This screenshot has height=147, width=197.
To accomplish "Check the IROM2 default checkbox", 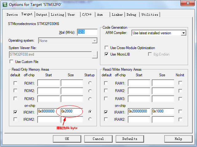I will [15, 119].
